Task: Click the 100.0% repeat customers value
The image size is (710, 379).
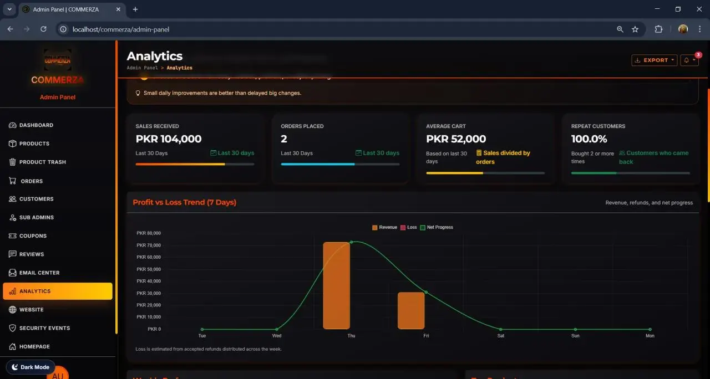Action: (x=589, y=139)
